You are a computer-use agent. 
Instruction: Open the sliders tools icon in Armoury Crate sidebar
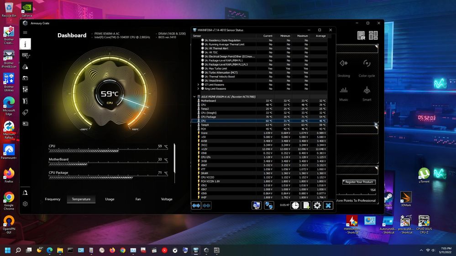coord(25,89)
